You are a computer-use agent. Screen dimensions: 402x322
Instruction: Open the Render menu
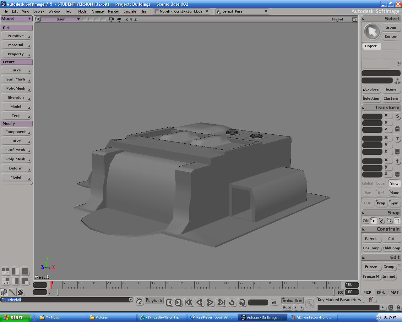113,11
